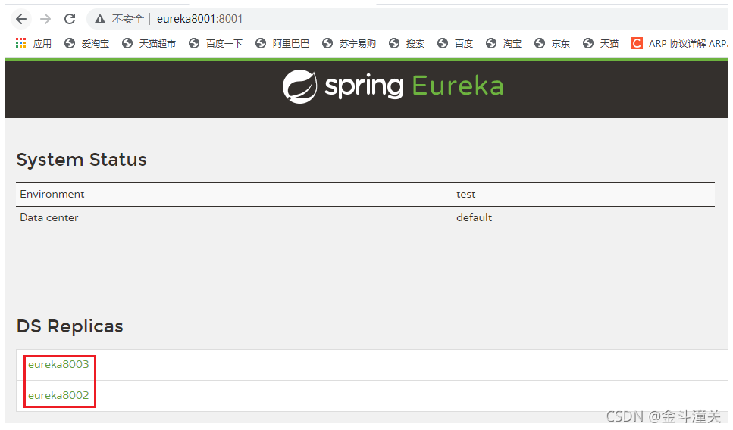Click the red C icon of the ARP bookmark
Image resolution: width=733 pixels, height=430 pixels.
(x=636, y=43)
